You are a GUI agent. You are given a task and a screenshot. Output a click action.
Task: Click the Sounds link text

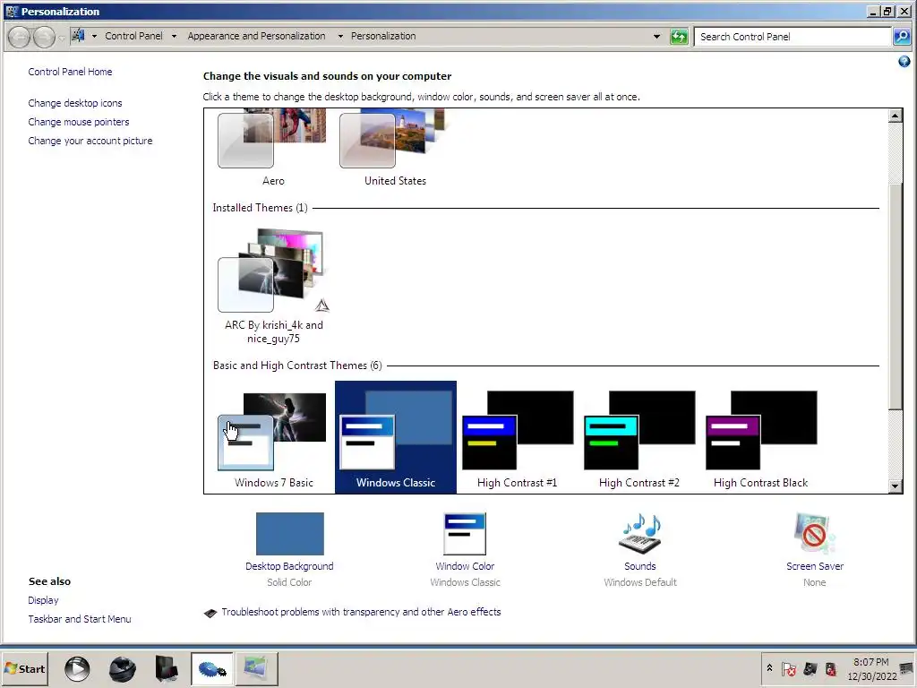click(639, 566)
